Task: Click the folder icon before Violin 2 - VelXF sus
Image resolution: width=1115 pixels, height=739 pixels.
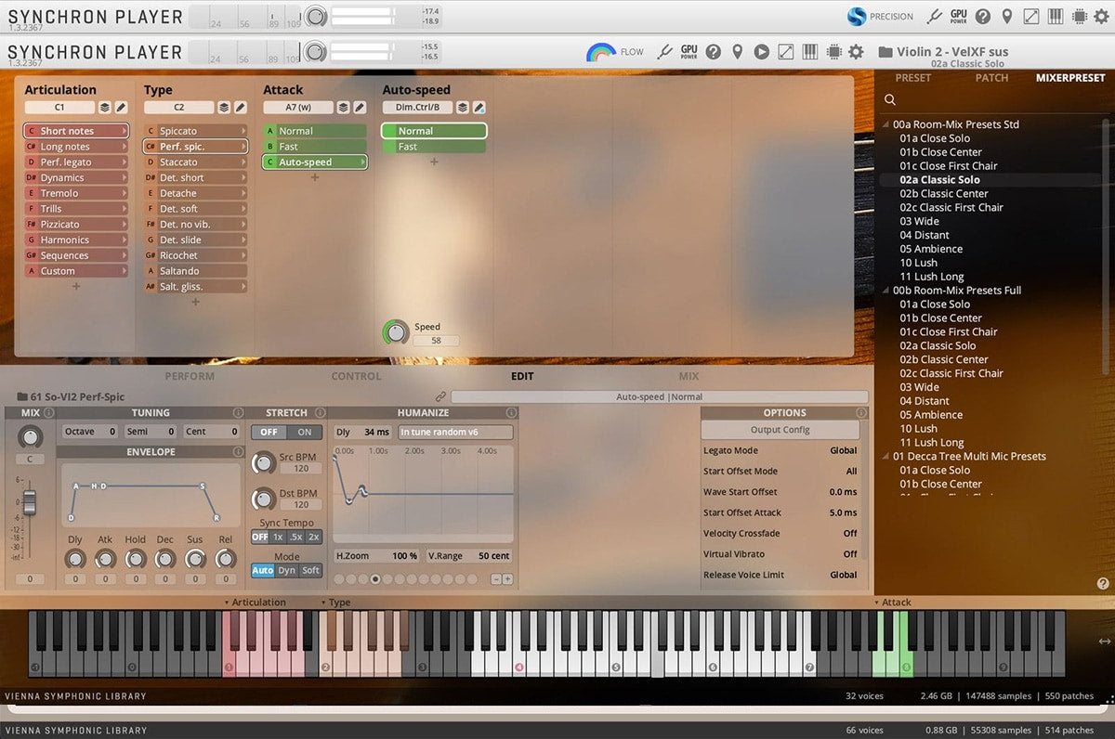Action: 885,52
